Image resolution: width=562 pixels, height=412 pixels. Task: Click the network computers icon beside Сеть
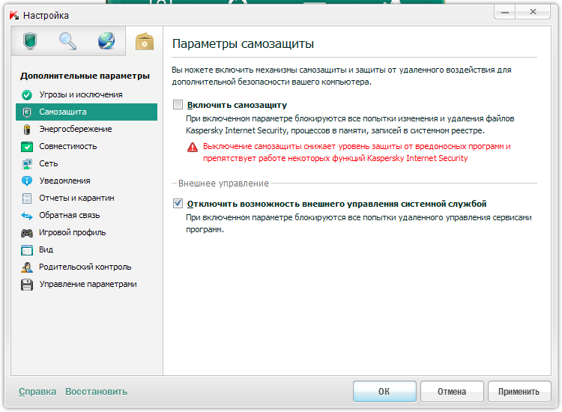[x=27, y=164]
